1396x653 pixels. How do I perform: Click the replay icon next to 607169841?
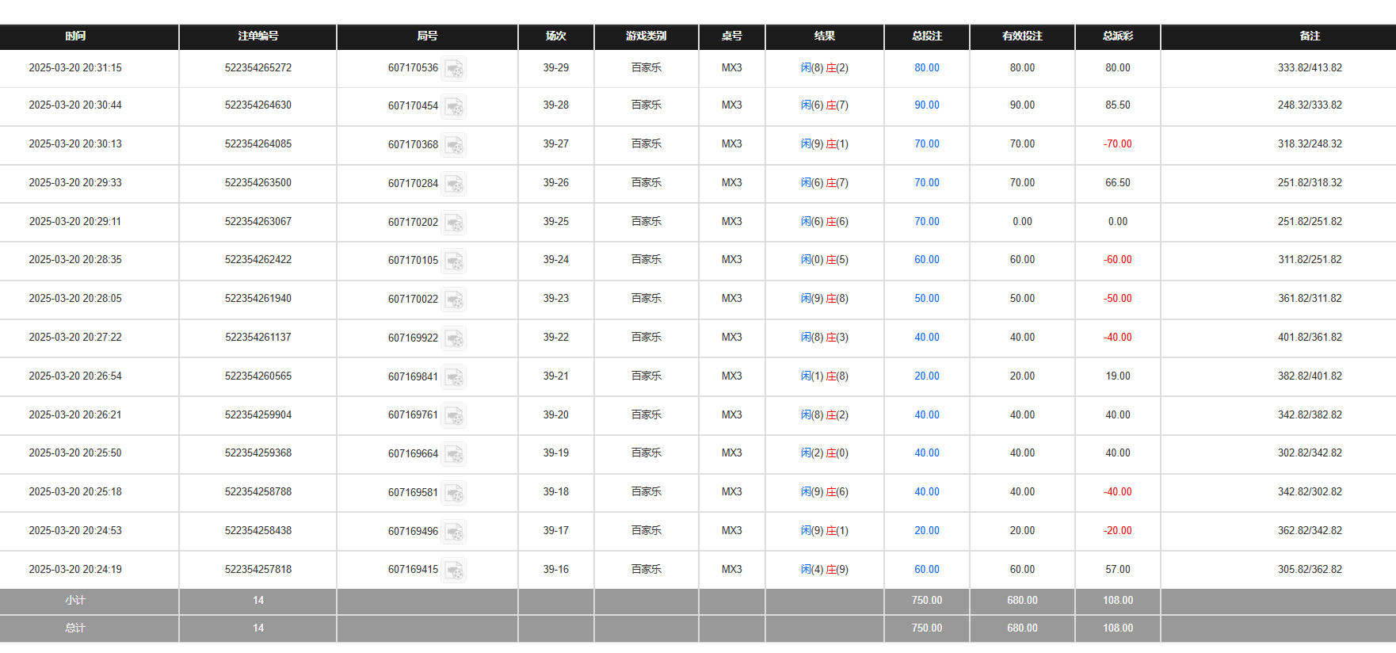454,377
